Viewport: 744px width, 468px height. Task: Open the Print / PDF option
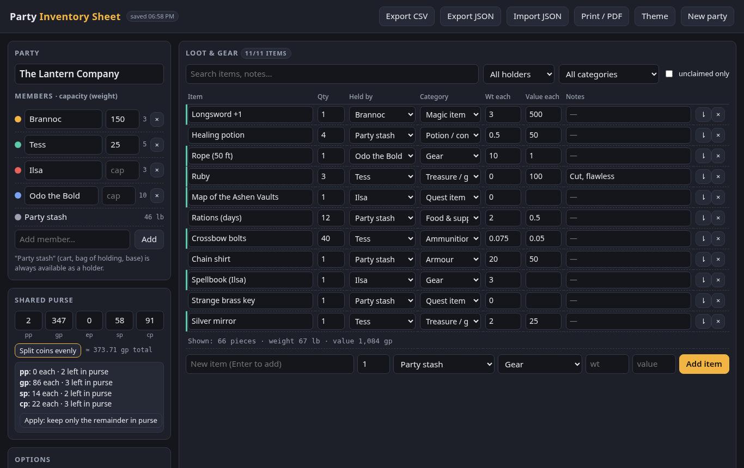click(602, 16)
